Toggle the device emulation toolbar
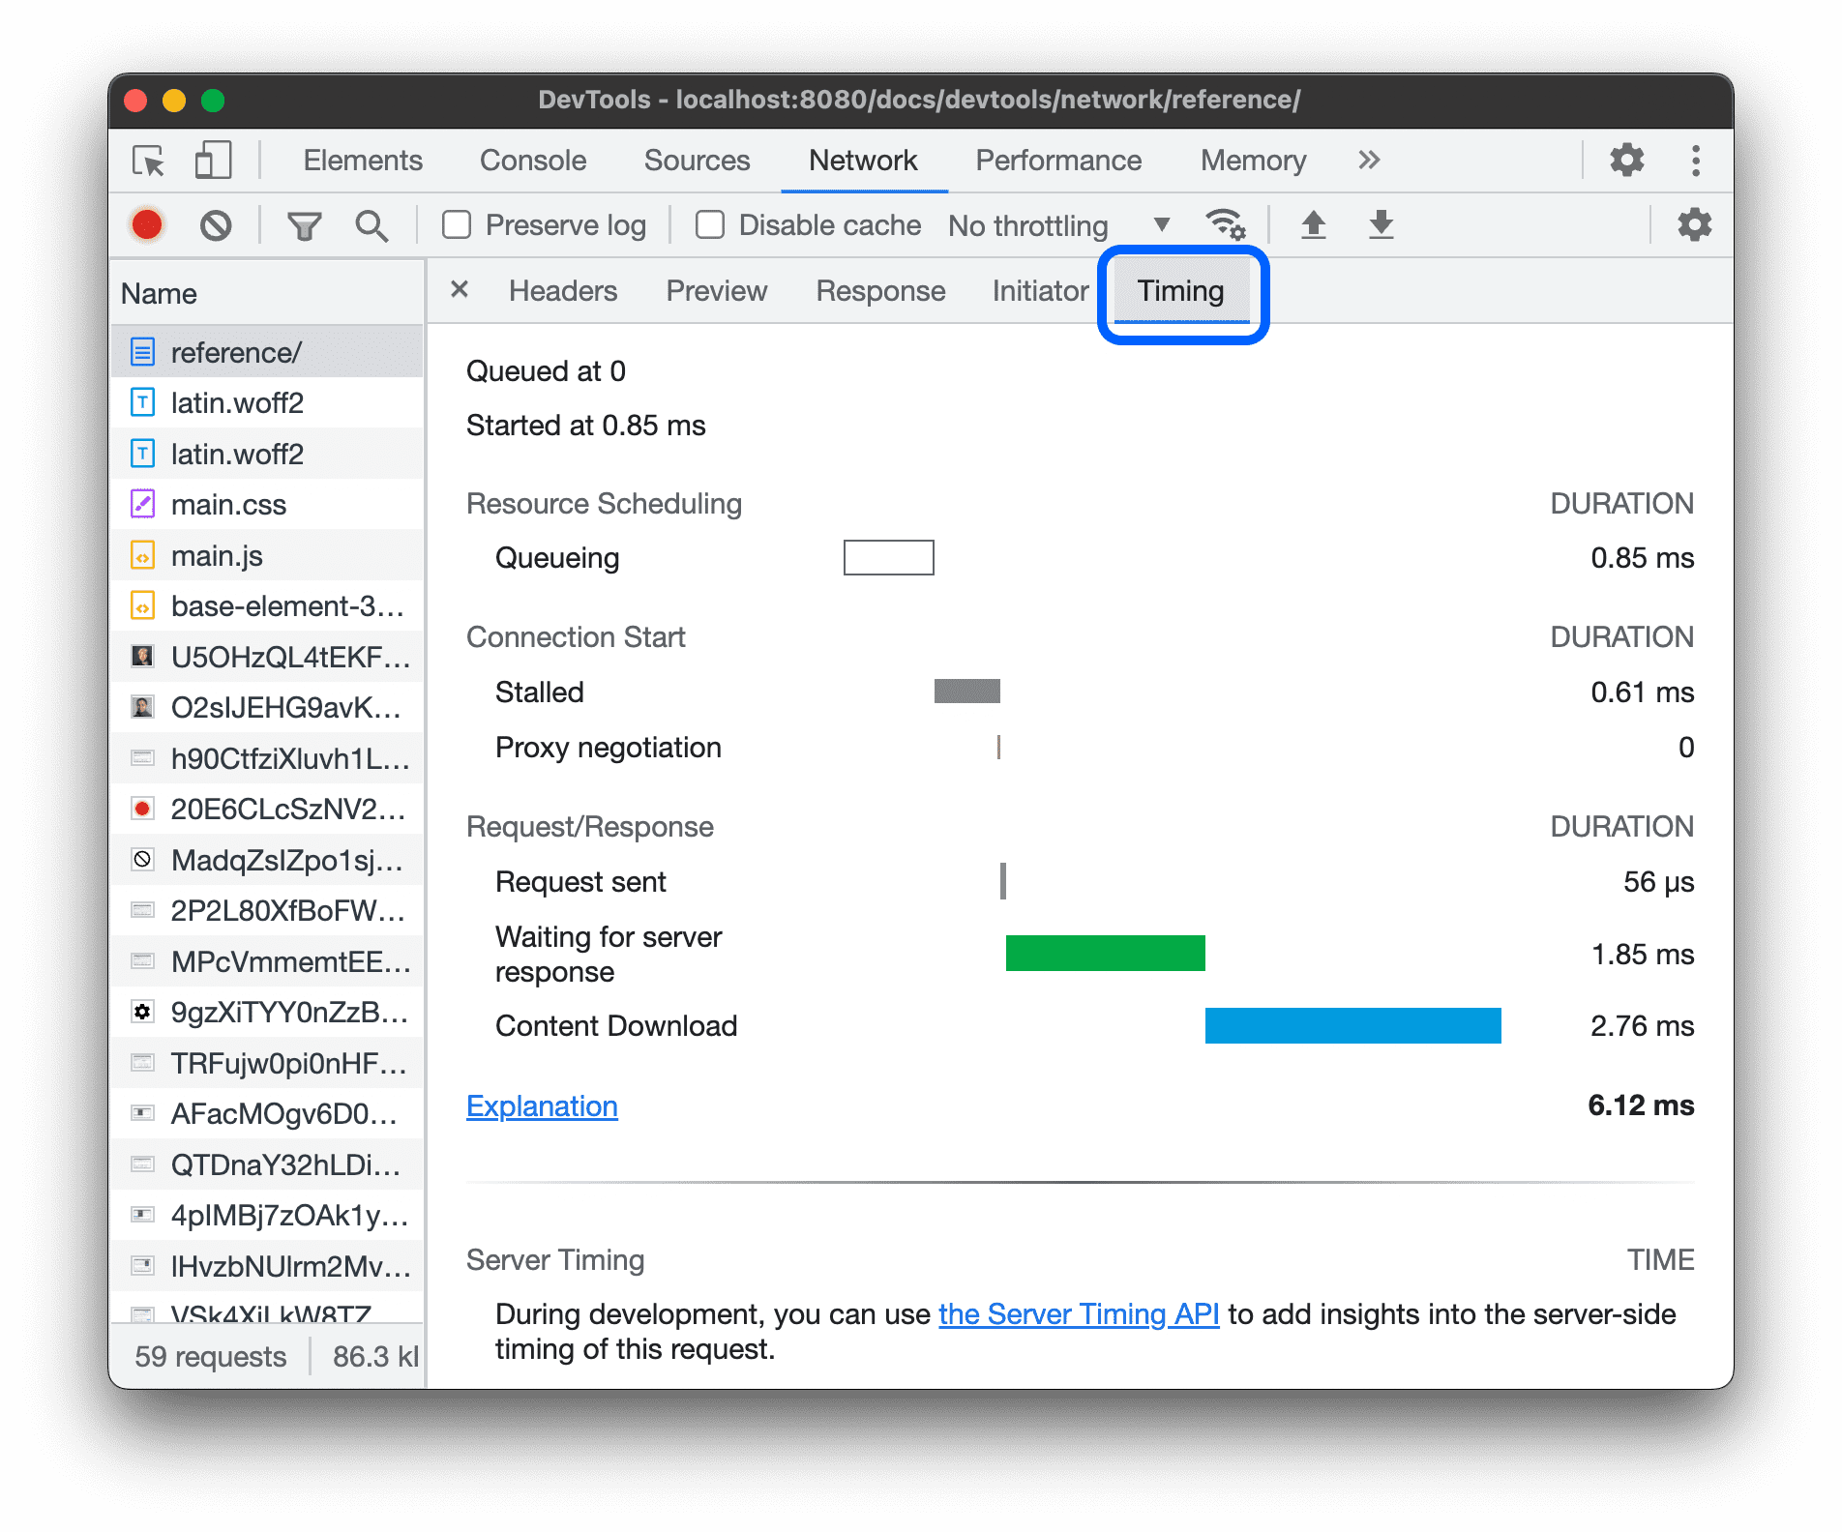 [212, 161]
